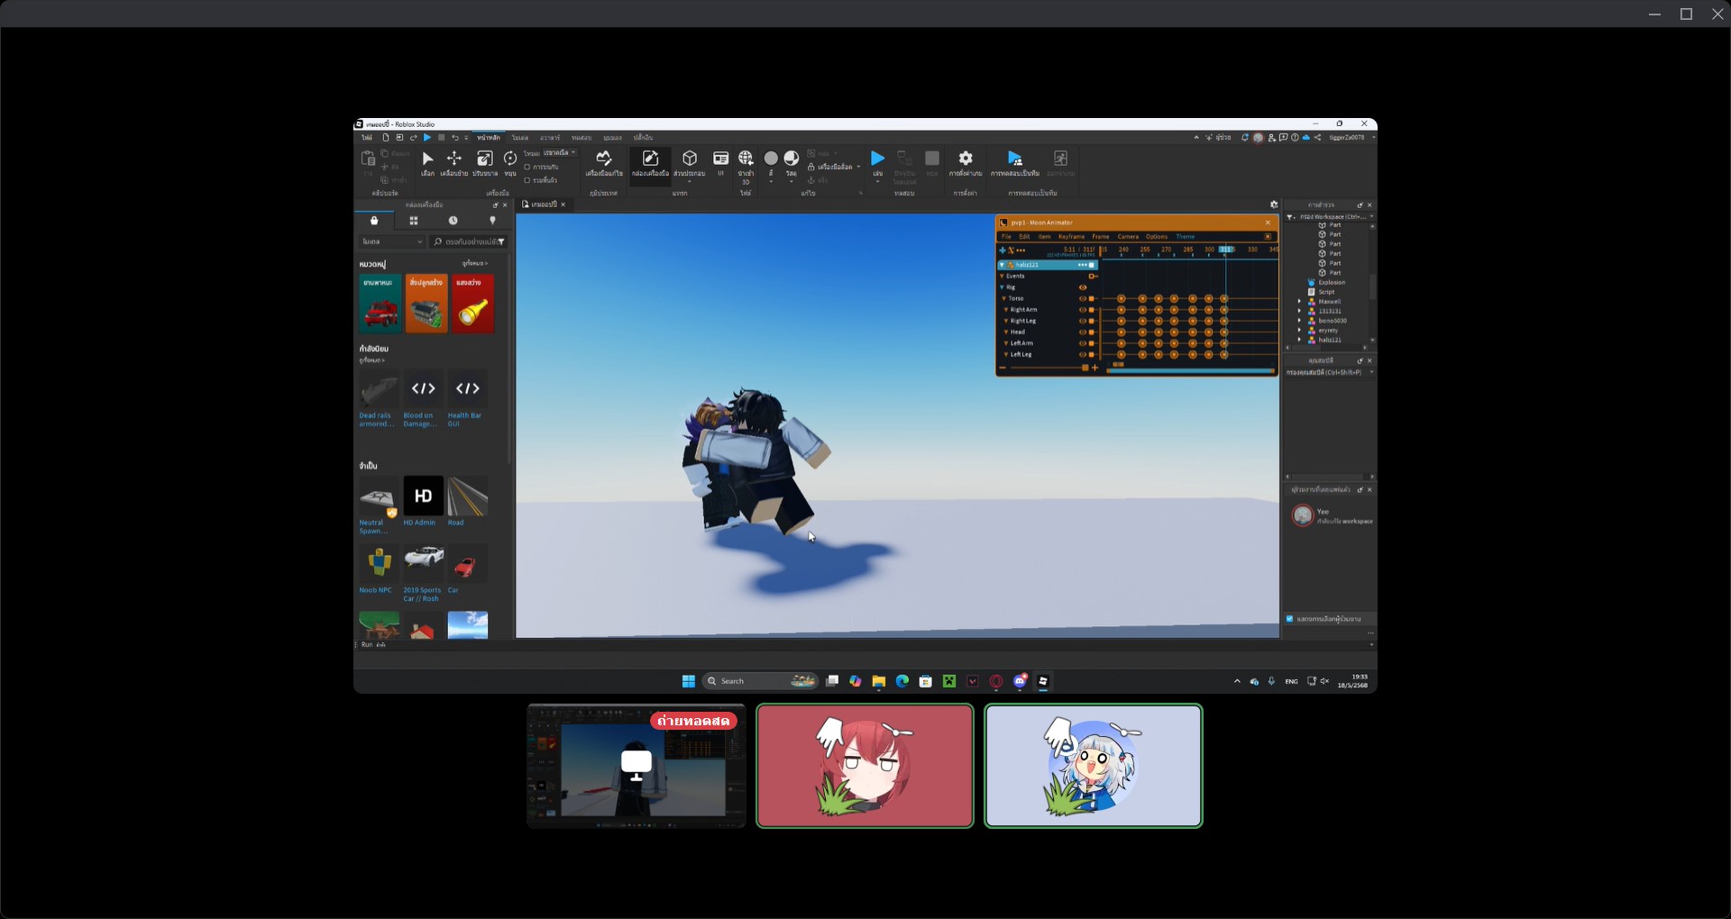Open Windows Start button on shared taskbar
Viewport: 1731px width, 919px height.
688,681
